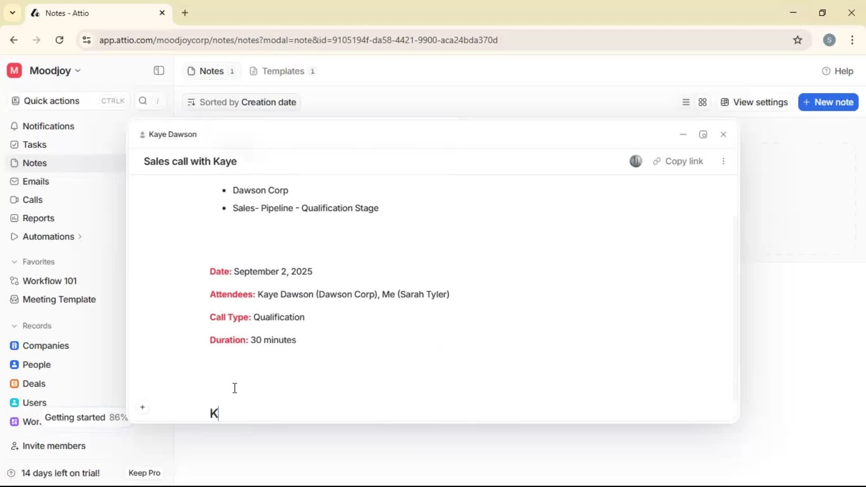Open the search icon in sidebar

coord(143,101)
